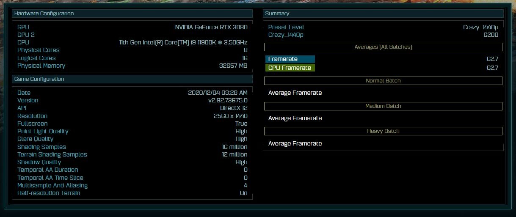Image resolution: width=516 pixels, height=217 pixels.
Task: Click Average Framerate under Normal Batch
Action: click(295, 93)
